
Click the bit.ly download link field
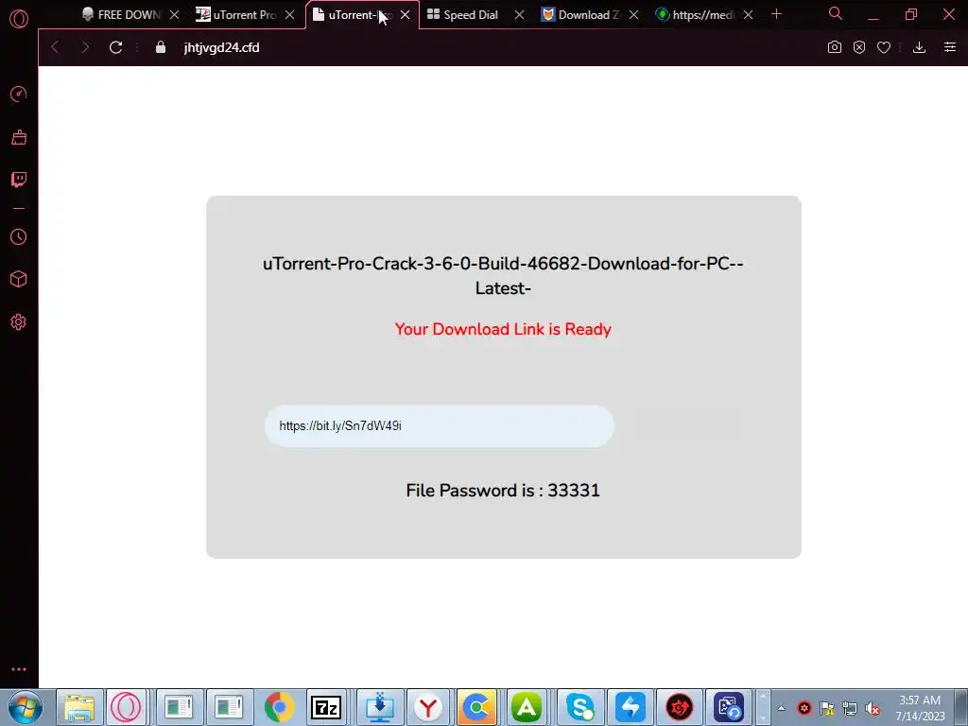440,426
